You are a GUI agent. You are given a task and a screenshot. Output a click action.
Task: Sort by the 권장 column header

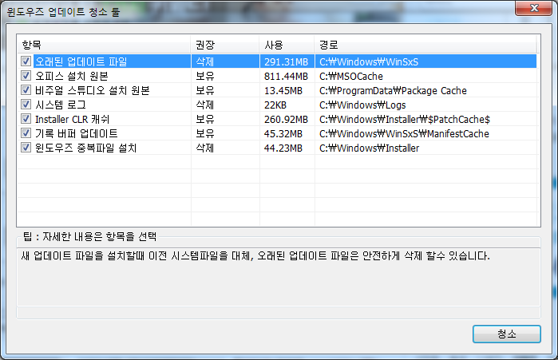tap(225, 45)
